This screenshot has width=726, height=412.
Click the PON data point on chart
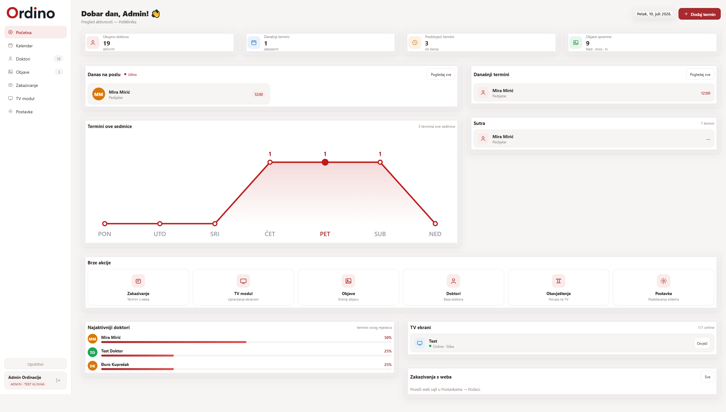click(x=105, y=223)
